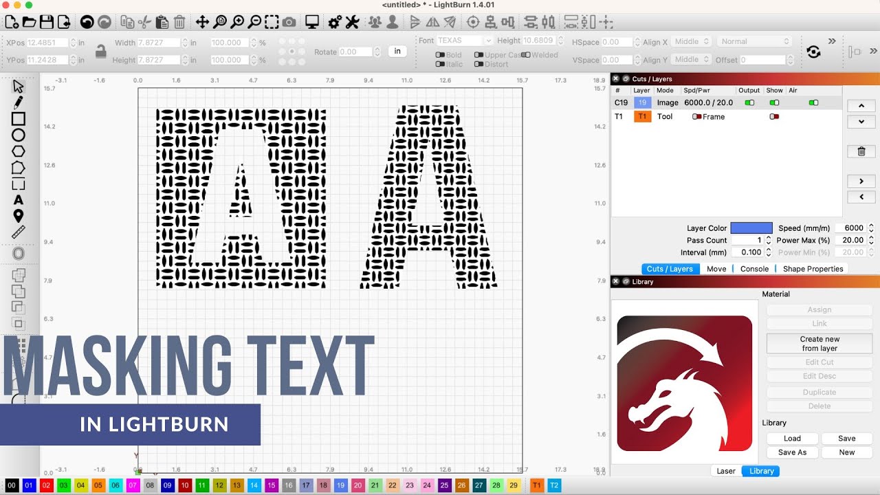Select the Polygon hexagon tool
The image size is (880, 495).
pos(19,151)
